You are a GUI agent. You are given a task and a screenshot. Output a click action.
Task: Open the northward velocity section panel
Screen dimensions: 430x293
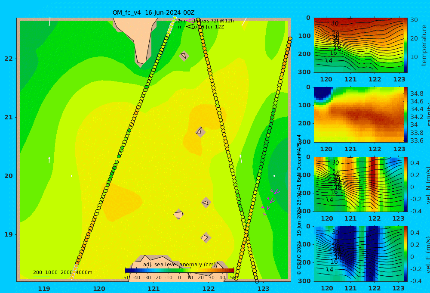click(x=359, y=184)
